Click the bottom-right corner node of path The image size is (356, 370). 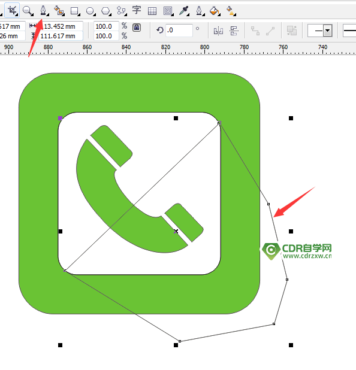click(x=274, y=324)
